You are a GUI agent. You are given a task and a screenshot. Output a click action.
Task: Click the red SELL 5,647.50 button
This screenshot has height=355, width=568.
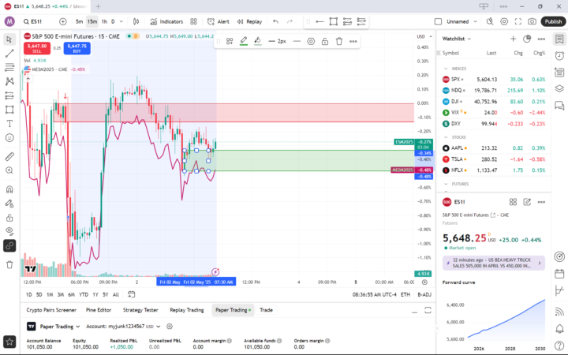coord(37,48)
